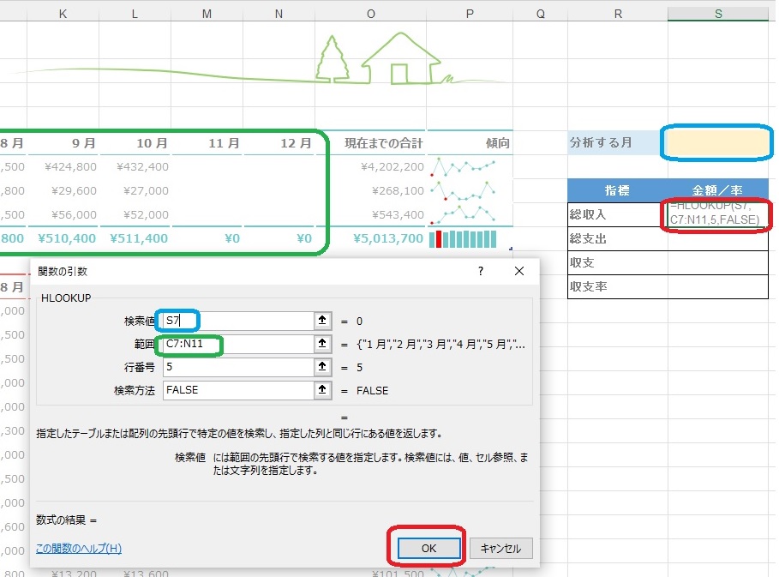Click the house and tree illustration
The width and height of the screenshot is (779, 577).
(x=380, y=58)
